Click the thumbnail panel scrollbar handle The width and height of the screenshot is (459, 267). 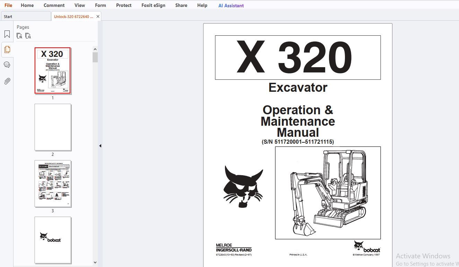point(95,57)
